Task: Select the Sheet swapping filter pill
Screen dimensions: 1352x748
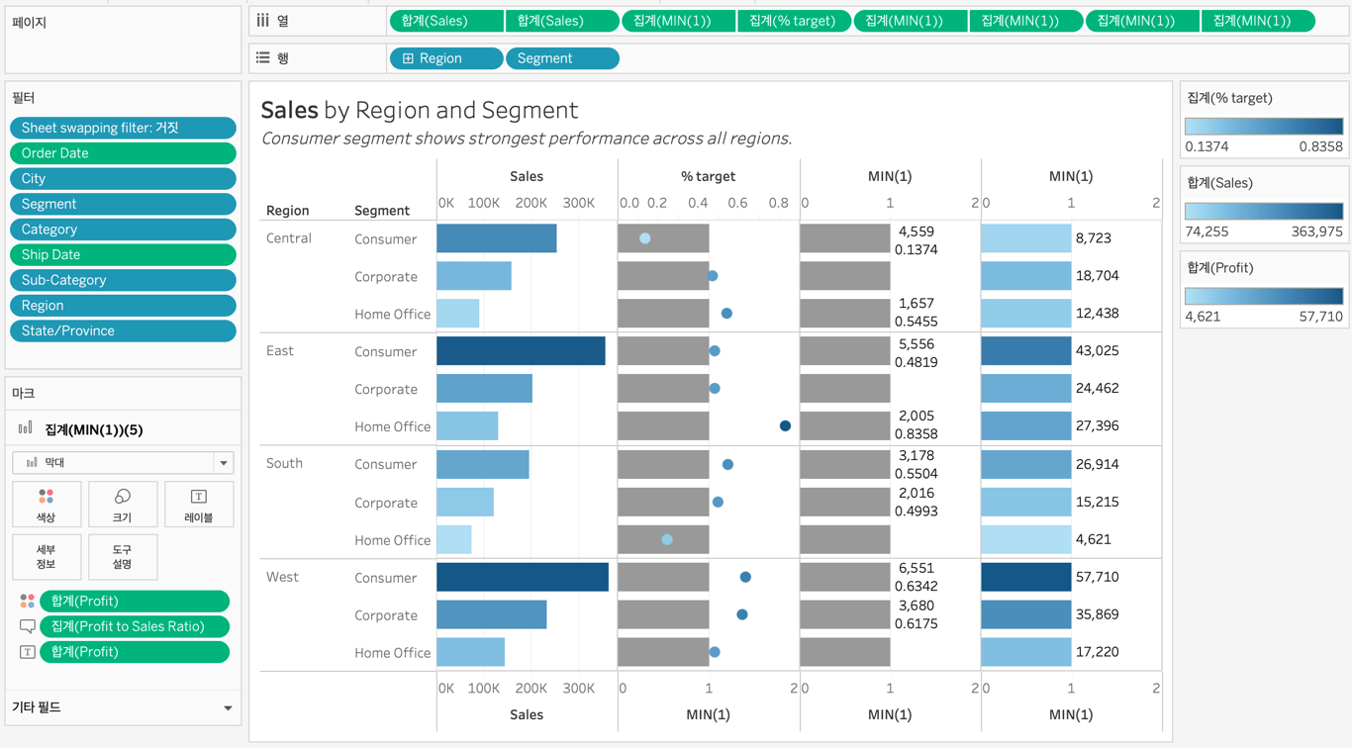Action: click(x=123, y=128)
